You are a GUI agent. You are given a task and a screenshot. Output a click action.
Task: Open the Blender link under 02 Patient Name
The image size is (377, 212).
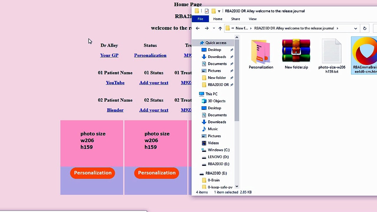click(115, 110)
